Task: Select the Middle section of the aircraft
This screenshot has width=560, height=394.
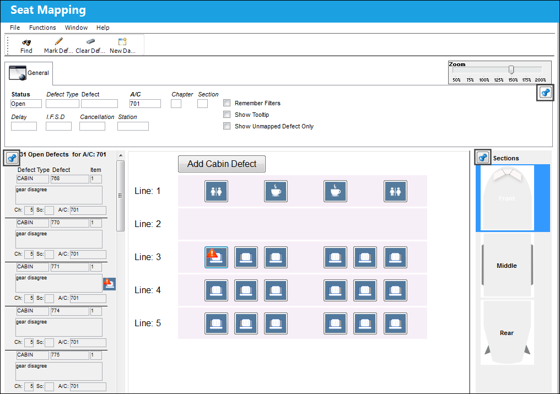Action: click(x=507, y=266)
